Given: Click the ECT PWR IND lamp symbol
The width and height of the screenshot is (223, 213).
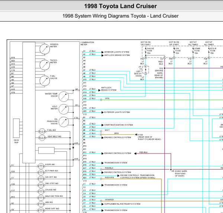Looking at the screenshot, I should click(x=41, y=172).
